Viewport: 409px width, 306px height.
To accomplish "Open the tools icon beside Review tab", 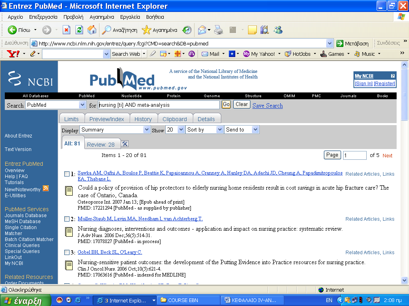I will (x=125, y=143).
